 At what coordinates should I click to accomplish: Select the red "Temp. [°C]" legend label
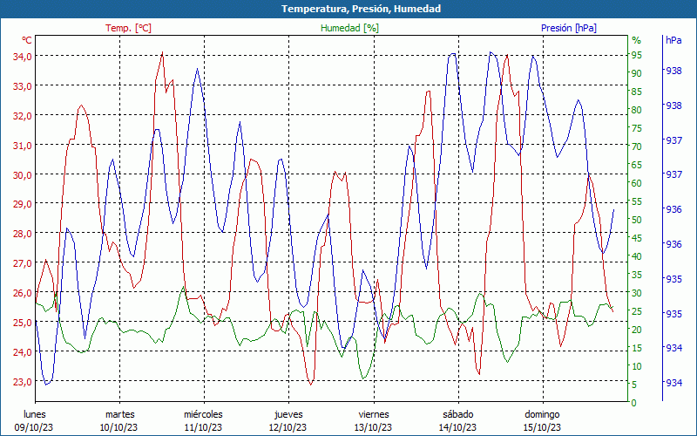point(128,28)
